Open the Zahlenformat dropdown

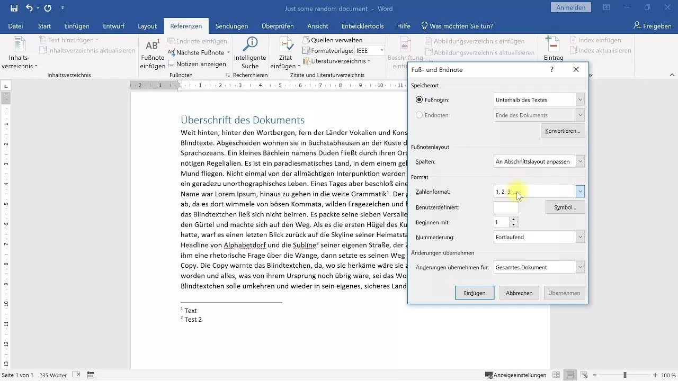581,192
